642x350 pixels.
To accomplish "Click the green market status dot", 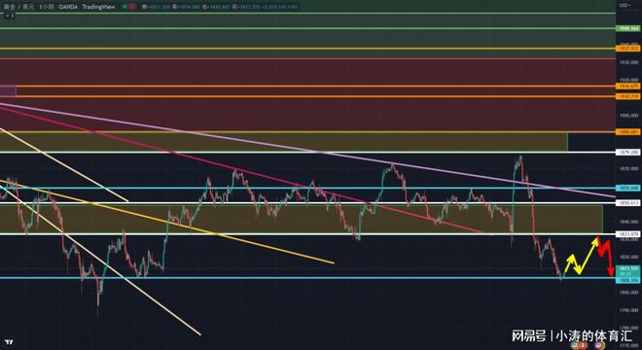I will [125, 7].
